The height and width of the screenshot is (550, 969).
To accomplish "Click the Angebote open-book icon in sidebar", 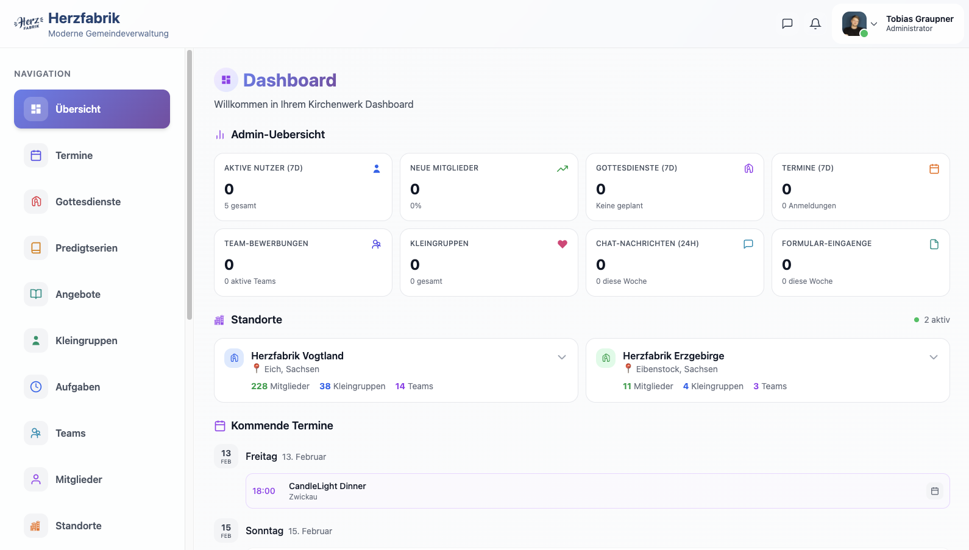I will tap(36, 294).
